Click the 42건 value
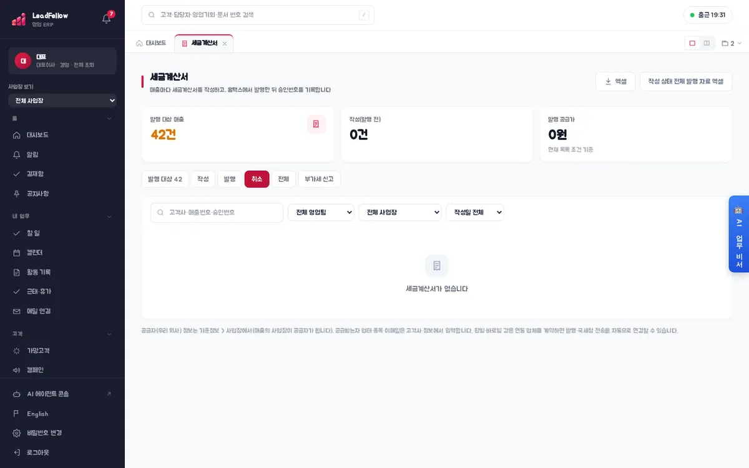749x468 pixels. click(x=164, y=134)
